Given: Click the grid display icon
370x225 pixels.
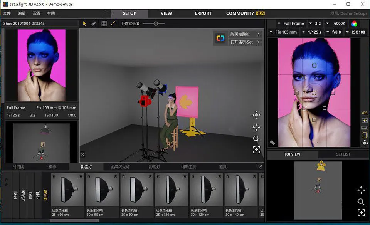Looking at the screenshot, I should click(x=104, y=24).
